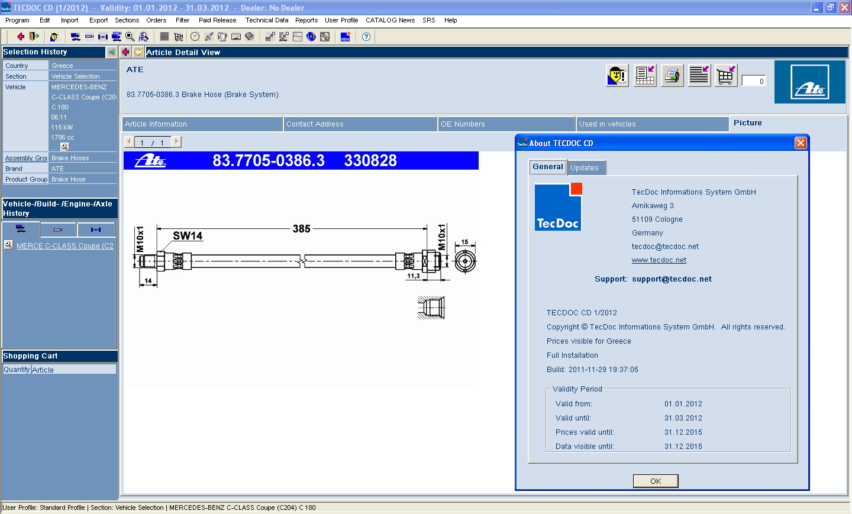Open the Technical Data menu
852x514 pixels.
pos(267,20)
